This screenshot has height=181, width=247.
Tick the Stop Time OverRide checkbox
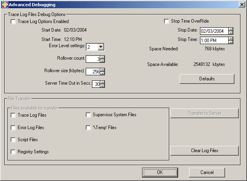pyautogui.click(x=166, y=21)
